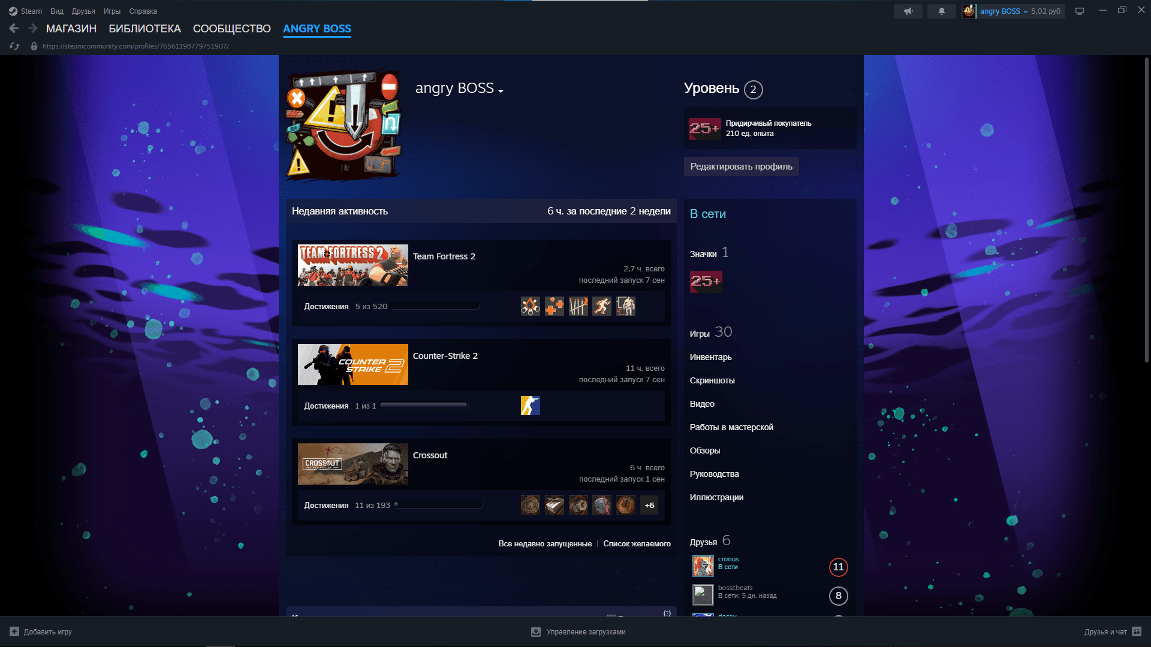Open the Список желаемого link
The width and height of the screenshot is (1151, 647).
637,544
